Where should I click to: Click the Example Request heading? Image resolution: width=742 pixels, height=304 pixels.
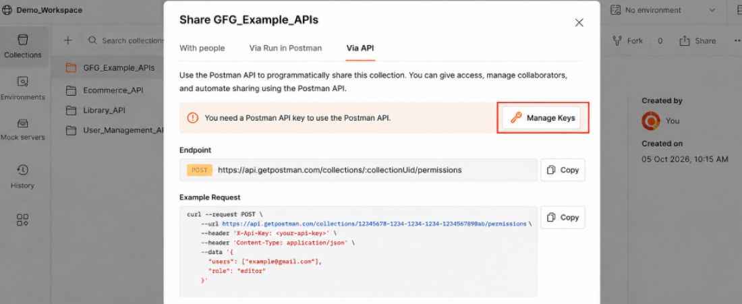point(210,197)
